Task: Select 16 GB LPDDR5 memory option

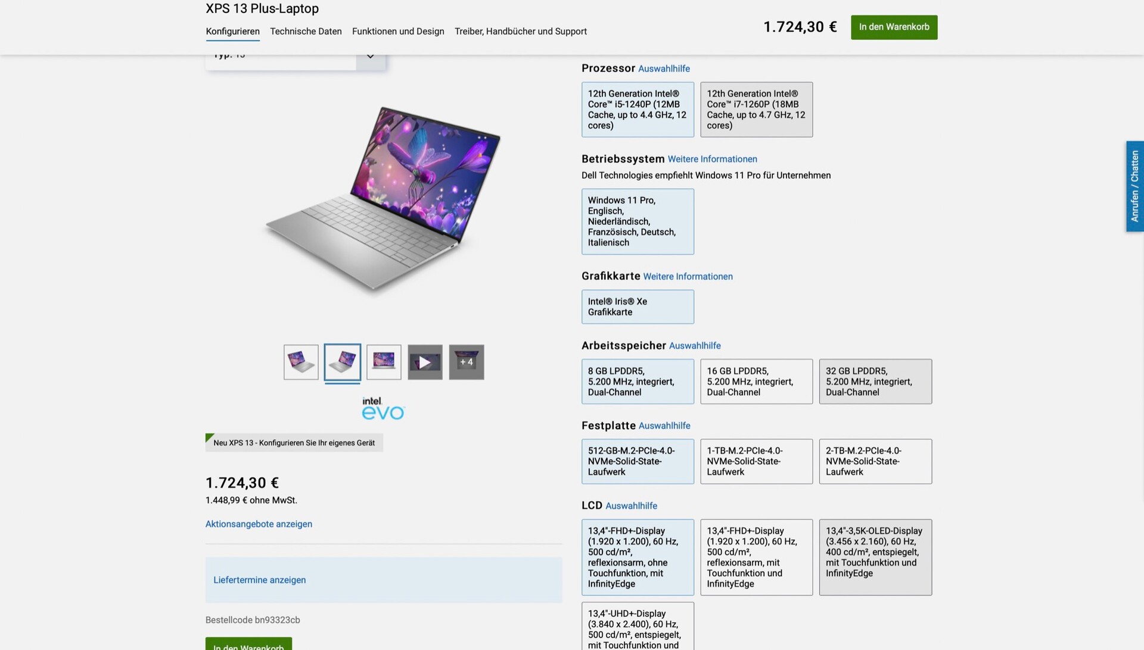Action: 756,382
